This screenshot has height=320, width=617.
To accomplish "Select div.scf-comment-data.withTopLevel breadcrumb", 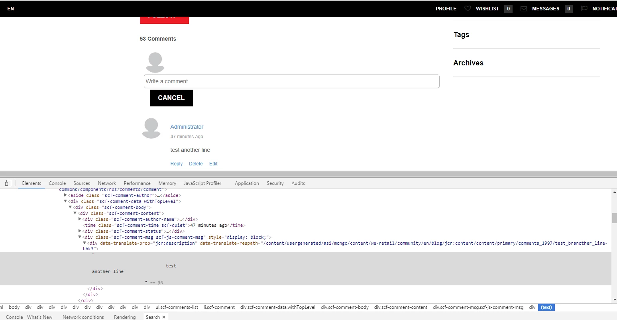I will tap(278, 307).
